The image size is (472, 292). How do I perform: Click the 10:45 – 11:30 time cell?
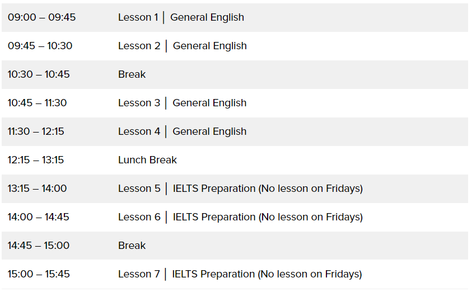[x=37, y=103]
